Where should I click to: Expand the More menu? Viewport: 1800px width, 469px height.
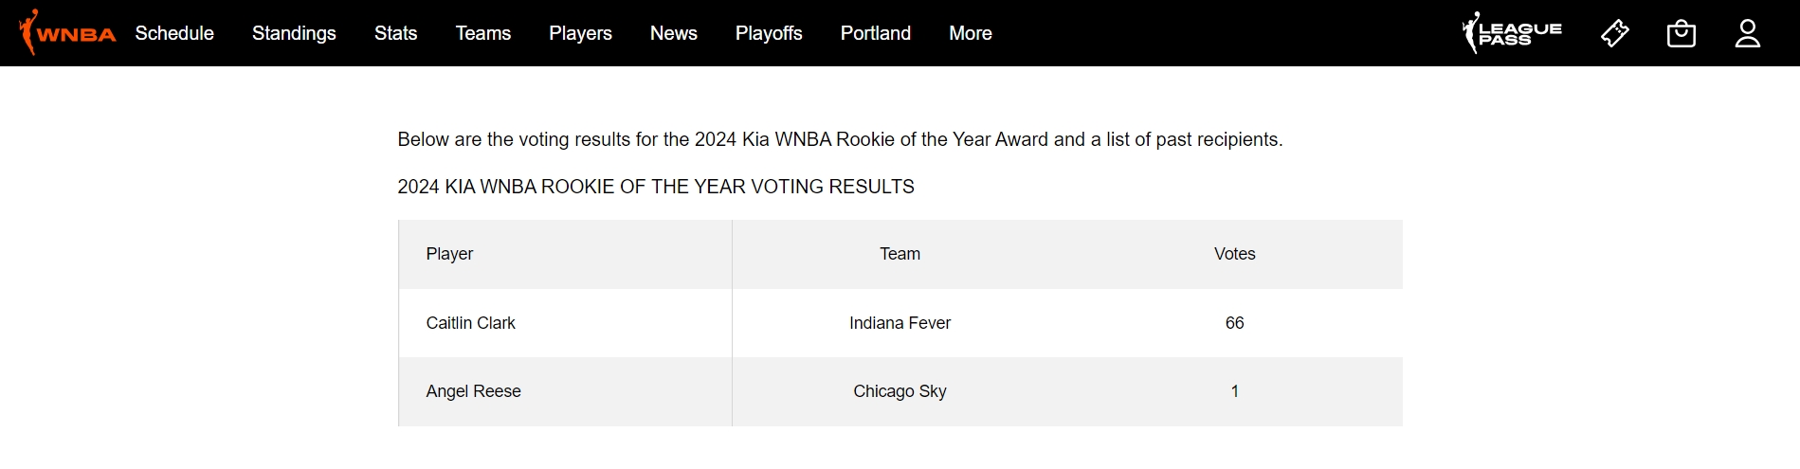pyautogui.click(x=971, y=33)
